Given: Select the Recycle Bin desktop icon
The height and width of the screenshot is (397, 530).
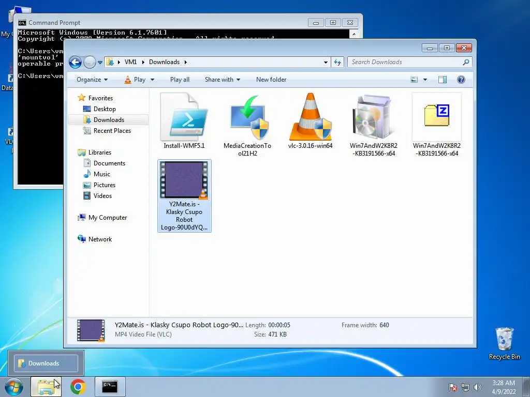Looking at the screenshot, I should coord(504,343).
